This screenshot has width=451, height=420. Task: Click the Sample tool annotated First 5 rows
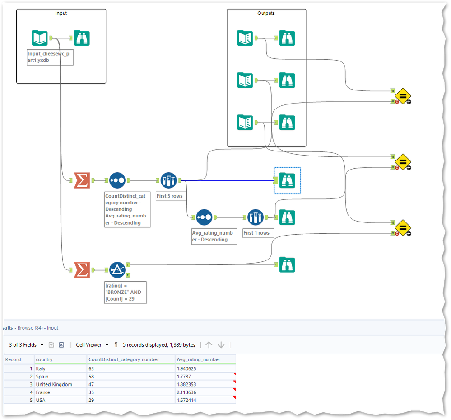click(168, 180)
